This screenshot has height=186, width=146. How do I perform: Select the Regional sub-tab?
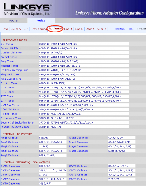coord(55,29)
